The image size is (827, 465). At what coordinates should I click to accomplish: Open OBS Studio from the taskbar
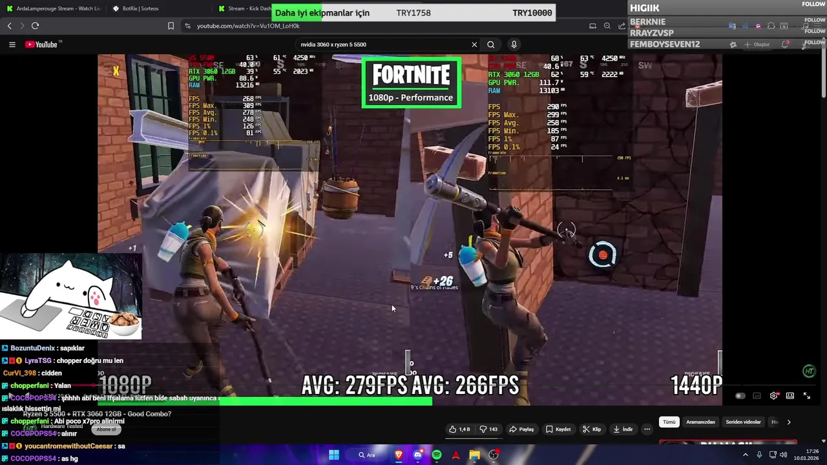coord(494,455)
